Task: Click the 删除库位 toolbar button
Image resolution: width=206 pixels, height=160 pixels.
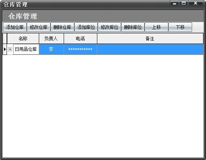Action: pos(133,27)
